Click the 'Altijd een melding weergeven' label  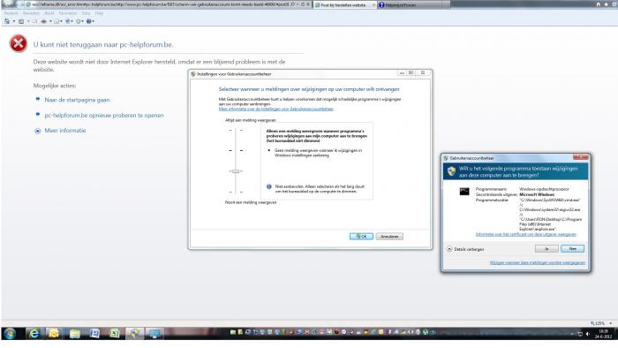click(x=250, y=120)
